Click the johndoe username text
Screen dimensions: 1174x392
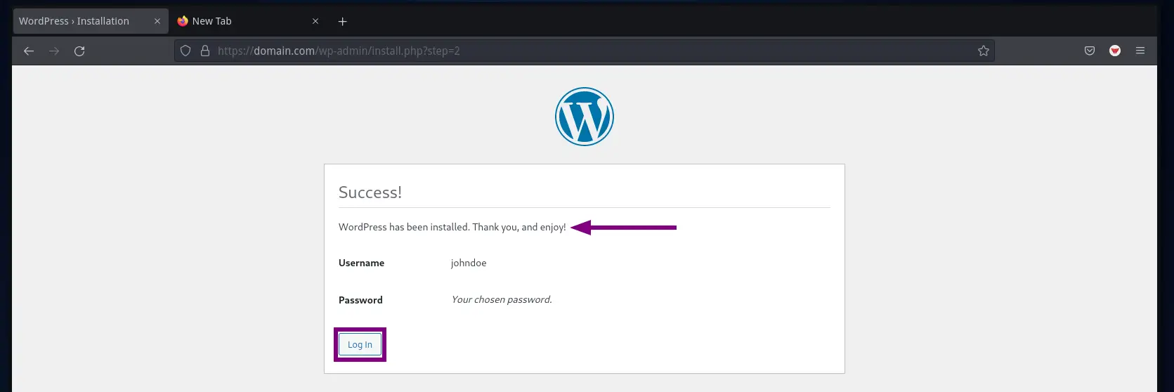(x=469, y=263)
